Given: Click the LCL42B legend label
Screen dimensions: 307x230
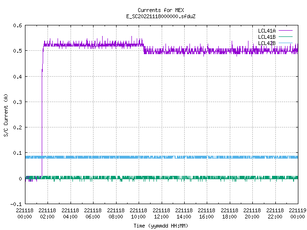Looking at the screenshot, I should point(267,43).
